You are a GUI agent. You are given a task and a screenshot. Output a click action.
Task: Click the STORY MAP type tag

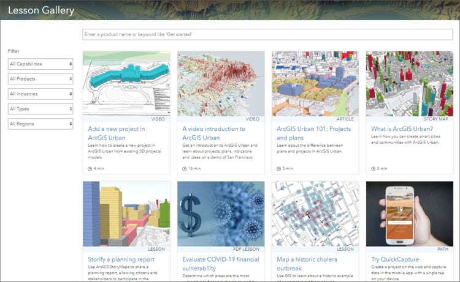[435, 119]
